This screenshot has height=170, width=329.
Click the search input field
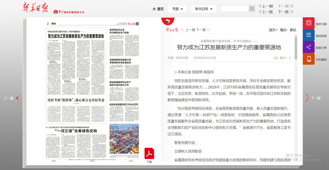pyautogui.click(x=234, y=9)
